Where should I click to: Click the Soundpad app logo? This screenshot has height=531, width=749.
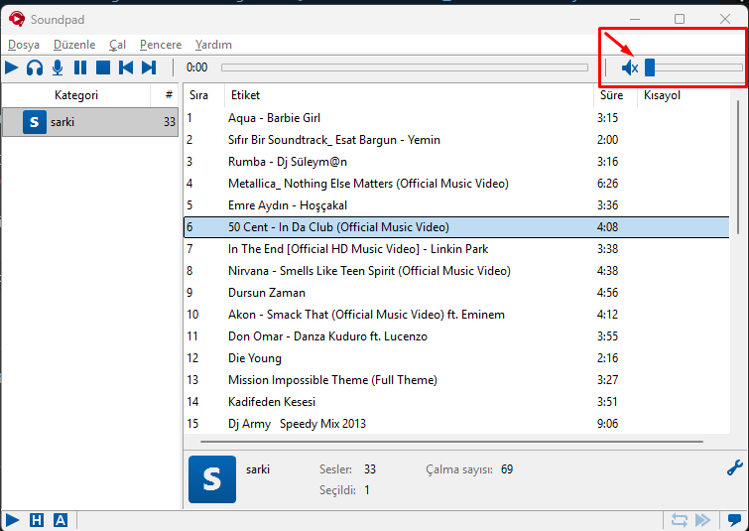pyautogui.click(x=17, y=19)
